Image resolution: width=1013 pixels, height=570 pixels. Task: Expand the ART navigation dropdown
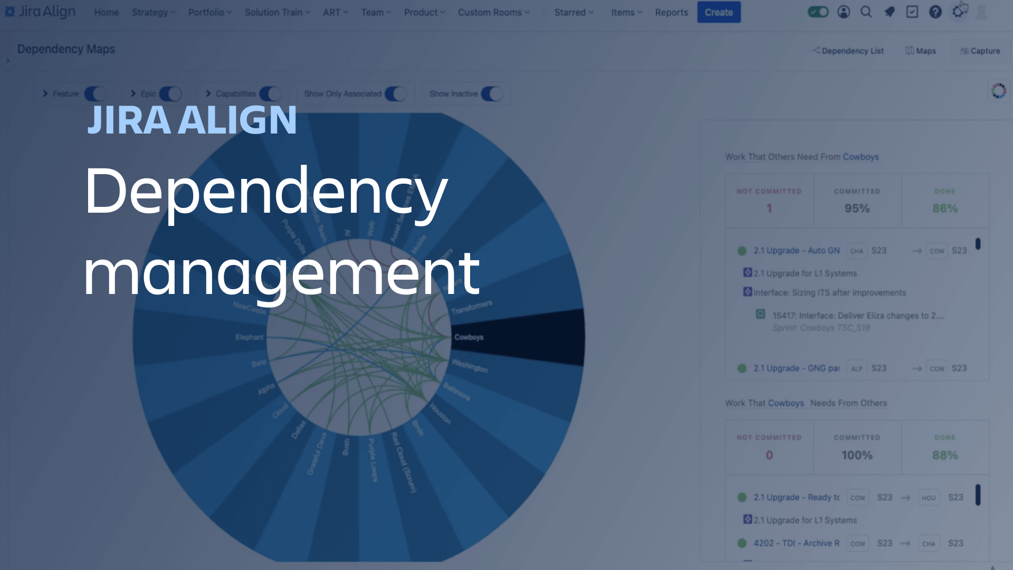pos(334,12)
